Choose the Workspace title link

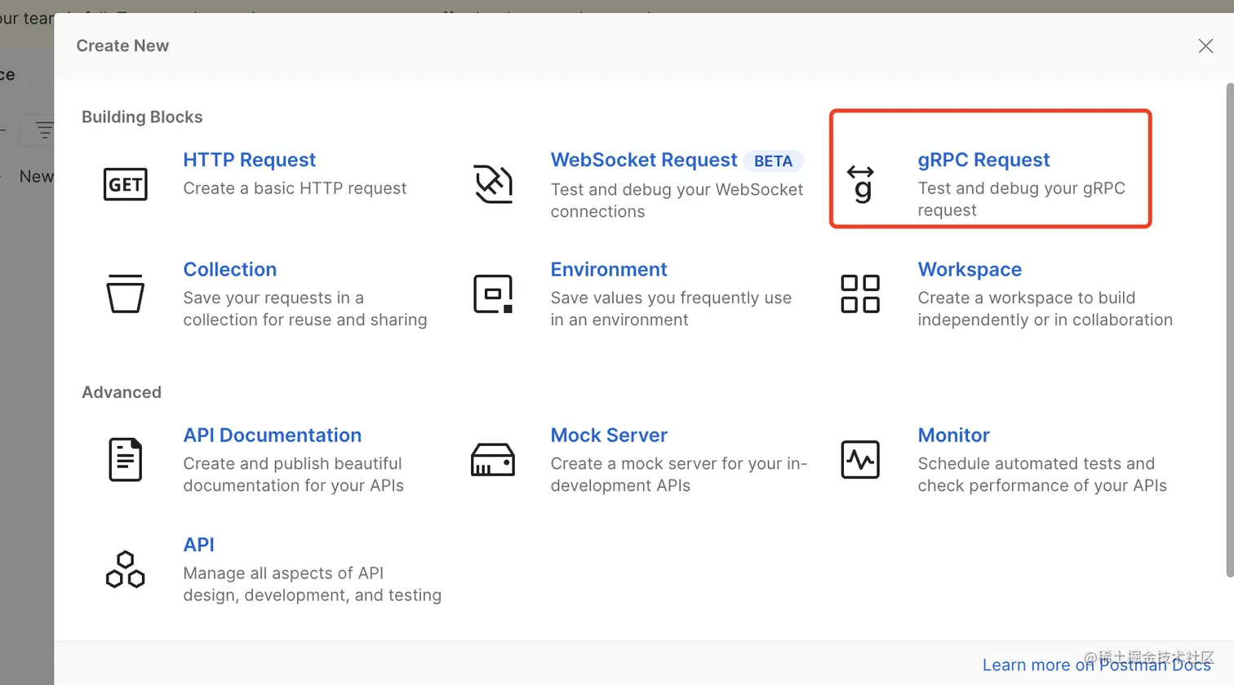970,269
